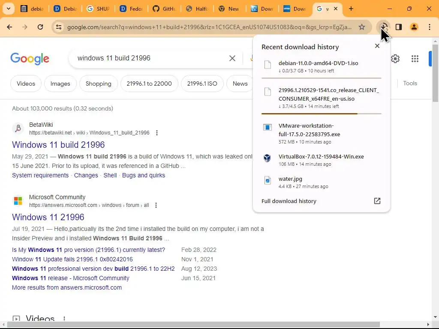The height and width of the screenshot is (329, 439).
Task: Click the horizontal page scrollbar
Action: [x=193, y=325]
